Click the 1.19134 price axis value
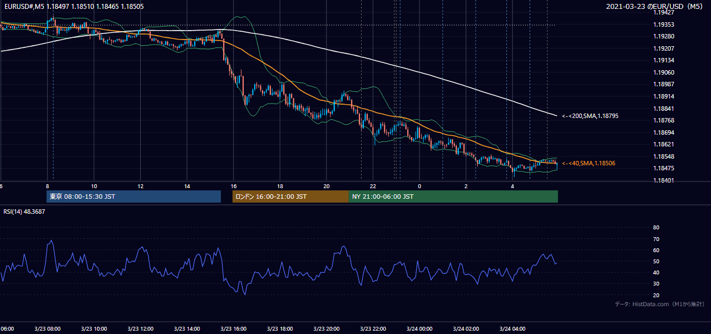 pos(664,60)
